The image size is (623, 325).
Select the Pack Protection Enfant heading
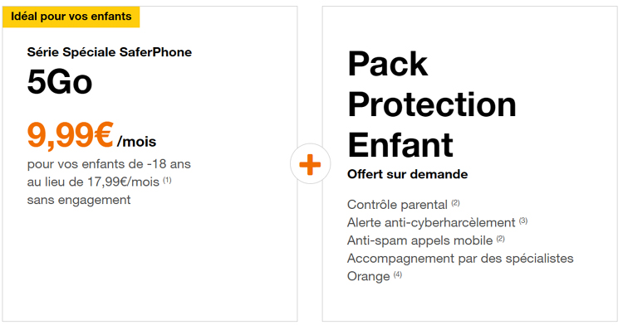point(432,104)
